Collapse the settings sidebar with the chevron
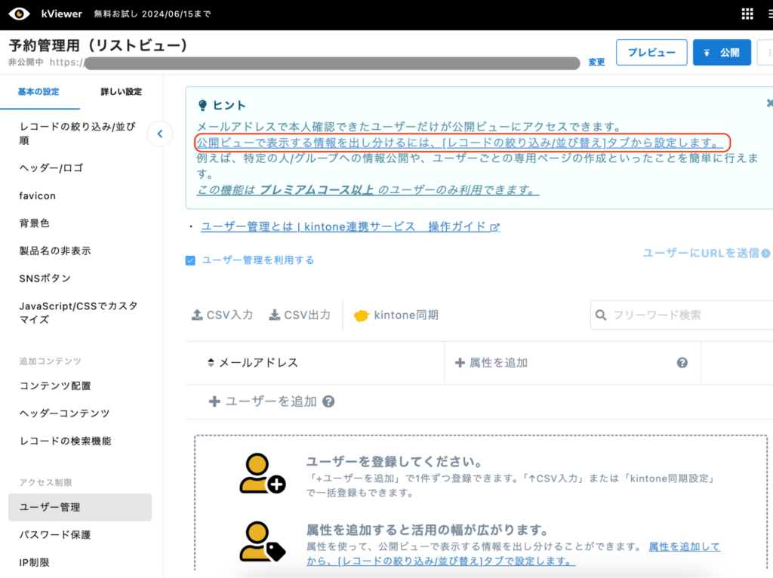773x578 pixels. pyautogui.click(x=160, y=134)
